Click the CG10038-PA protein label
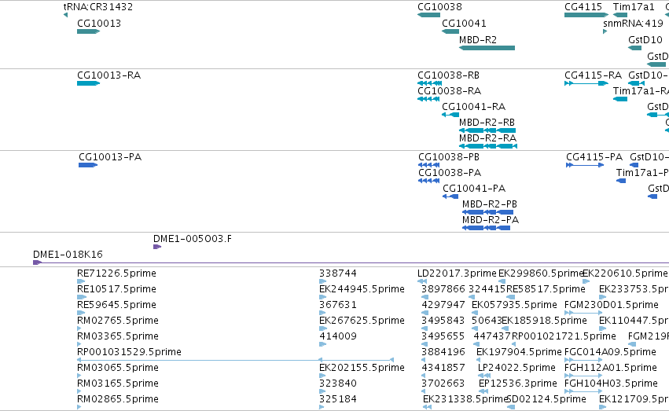Viewport: 669px width, 411px height. point(450,173)
